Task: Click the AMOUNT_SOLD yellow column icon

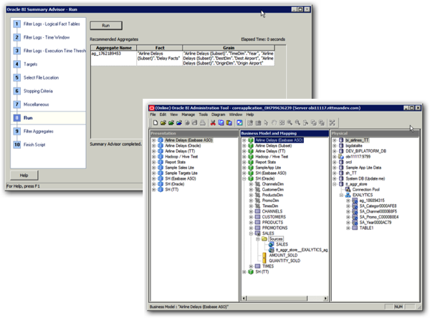Action: pyautogui.click(x=264, y=255)
